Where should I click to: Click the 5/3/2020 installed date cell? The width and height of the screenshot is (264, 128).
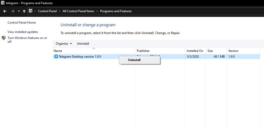click(x=193, y=57)
